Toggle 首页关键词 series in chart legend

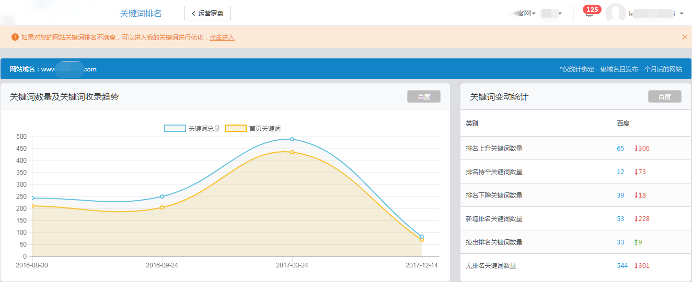click(x=253, y=128)
